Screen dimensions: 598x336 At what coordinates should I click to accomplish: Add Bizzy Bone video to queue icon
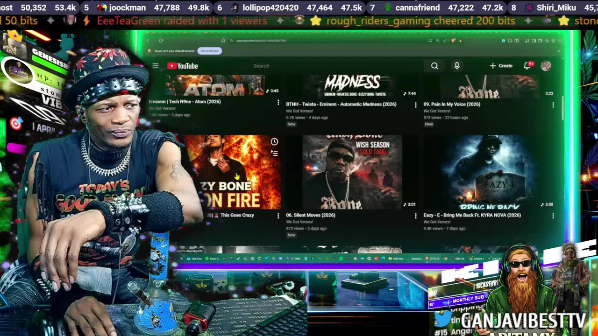(274, 153)
